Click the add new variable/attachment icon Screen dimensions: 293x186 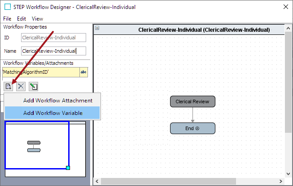pyautogui.click(x=9, y=86)
